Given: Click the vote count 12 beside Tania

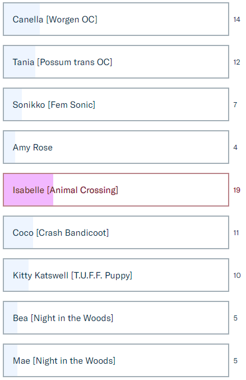Looking at the screenshot, I should (236, 62).
